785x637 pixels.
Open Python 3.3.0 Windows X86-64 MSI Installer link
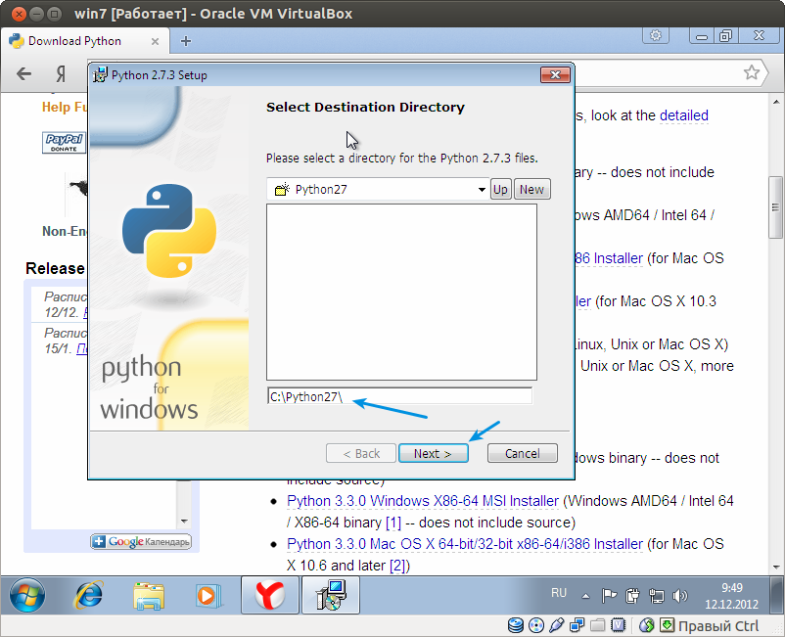tap(423, 501)
